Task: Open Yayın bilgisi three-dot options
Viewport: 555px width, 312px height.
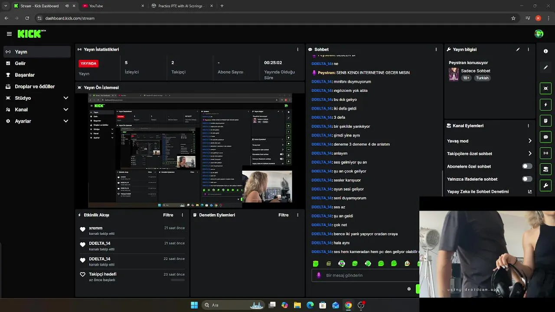Action: (x=528, y=49)
